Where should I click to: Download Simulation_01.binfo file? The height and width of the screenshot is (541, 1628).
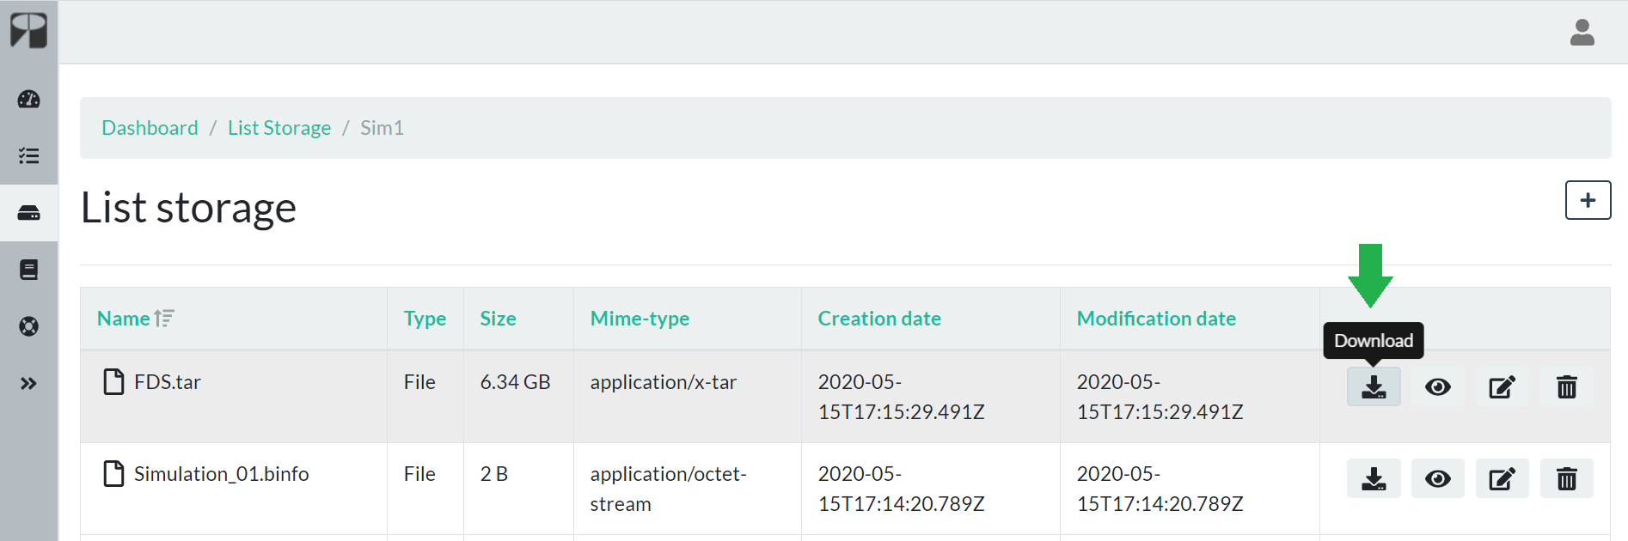(1373, 479)
